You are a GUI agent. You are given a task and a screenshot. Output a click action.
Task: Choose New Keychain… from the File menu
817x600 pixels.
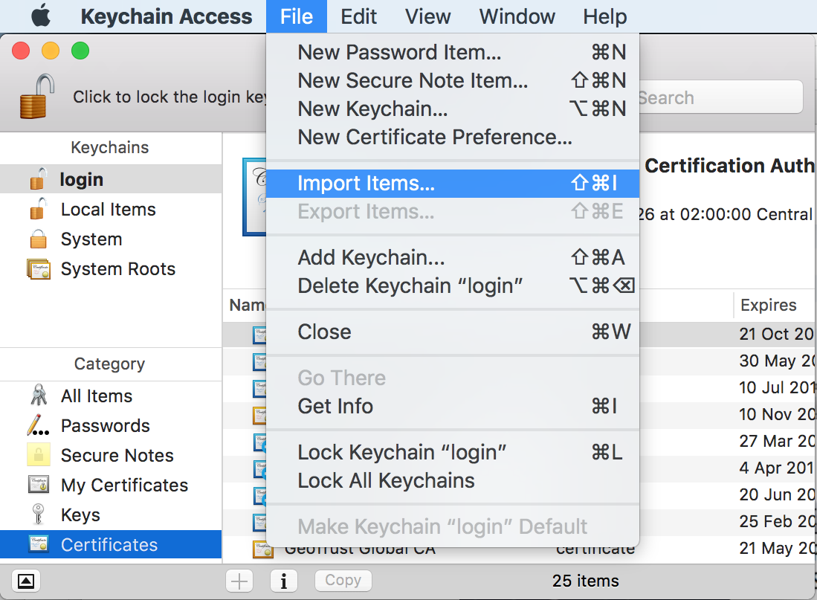pos(453,109)
